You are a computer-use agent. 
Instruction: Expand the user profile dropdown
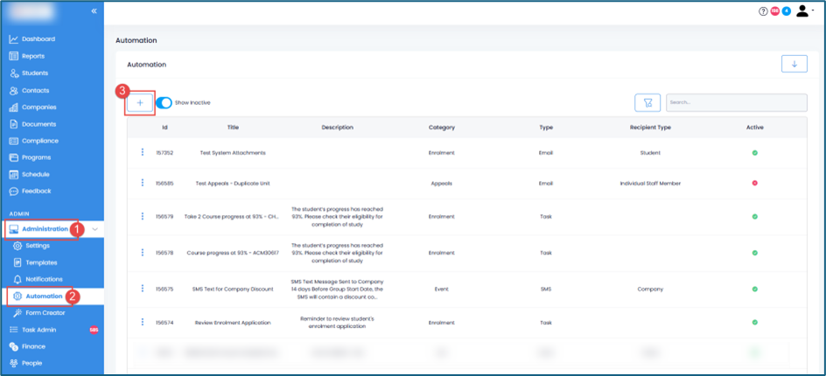(805, 11)
